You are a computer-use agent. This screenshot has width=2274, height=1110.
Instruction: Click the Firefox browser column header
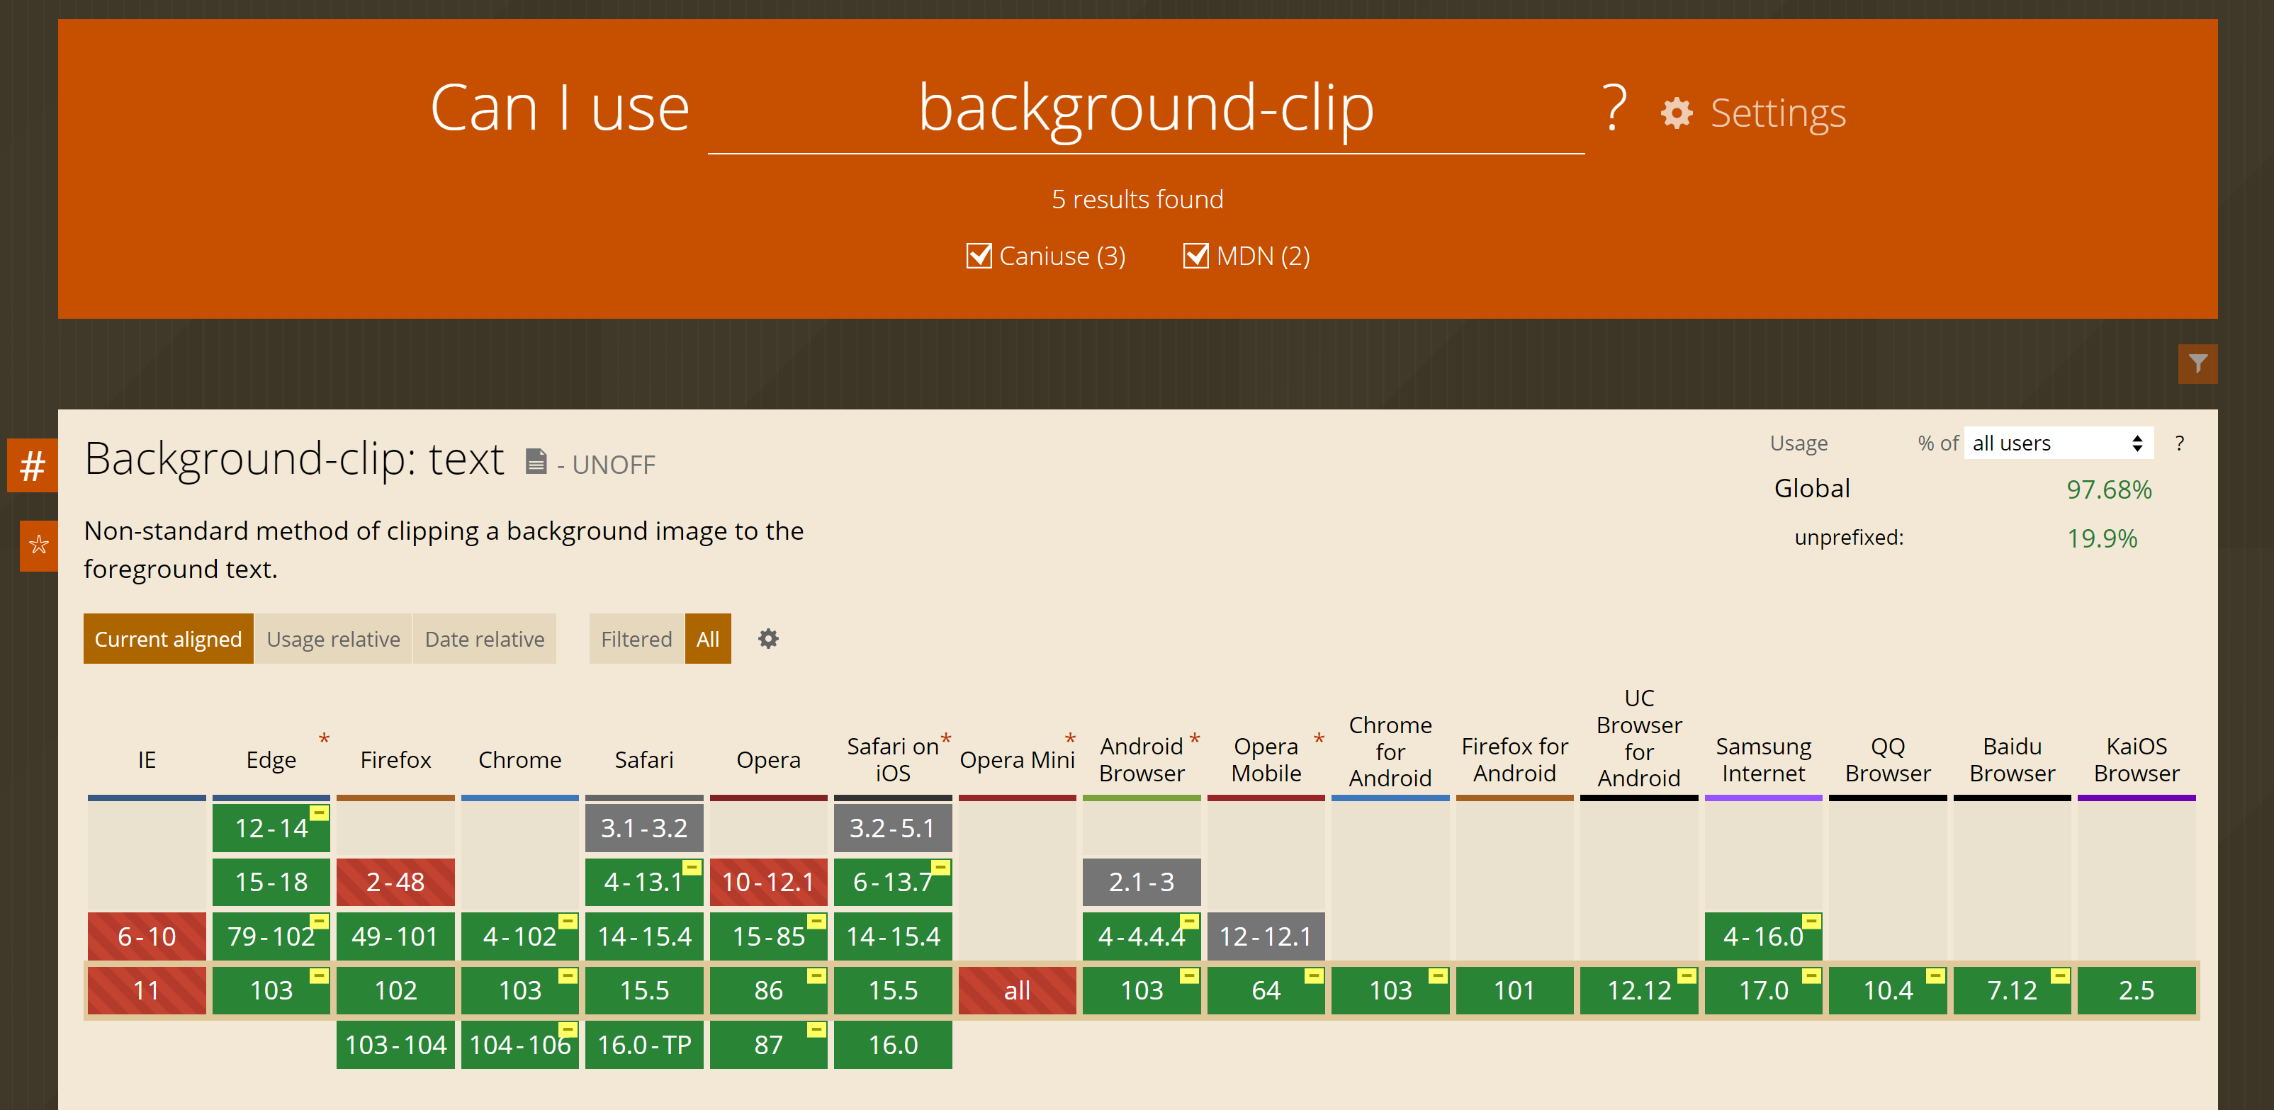[x=395, y=759]
